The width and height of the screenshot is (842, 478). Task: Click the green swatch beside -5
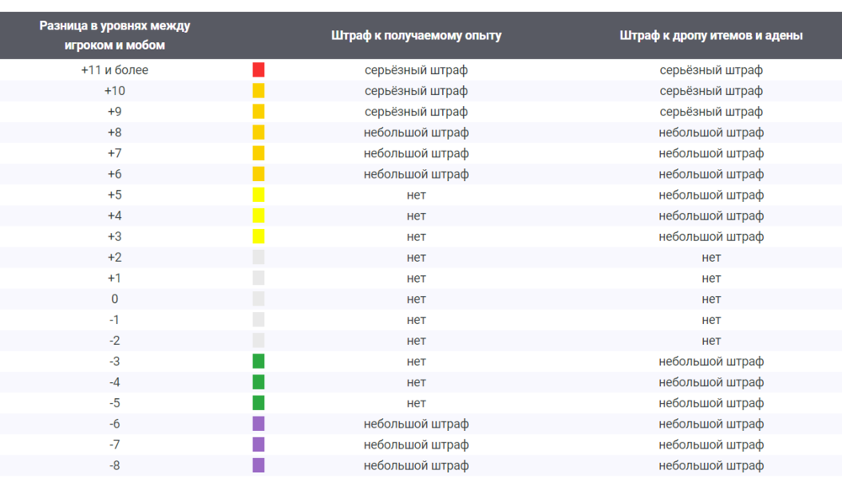point(258,402)
